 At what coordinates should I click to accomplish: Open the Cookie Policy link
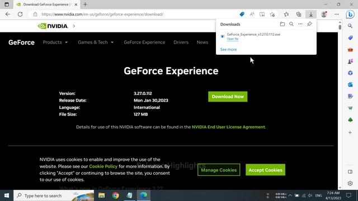point(103,166)
